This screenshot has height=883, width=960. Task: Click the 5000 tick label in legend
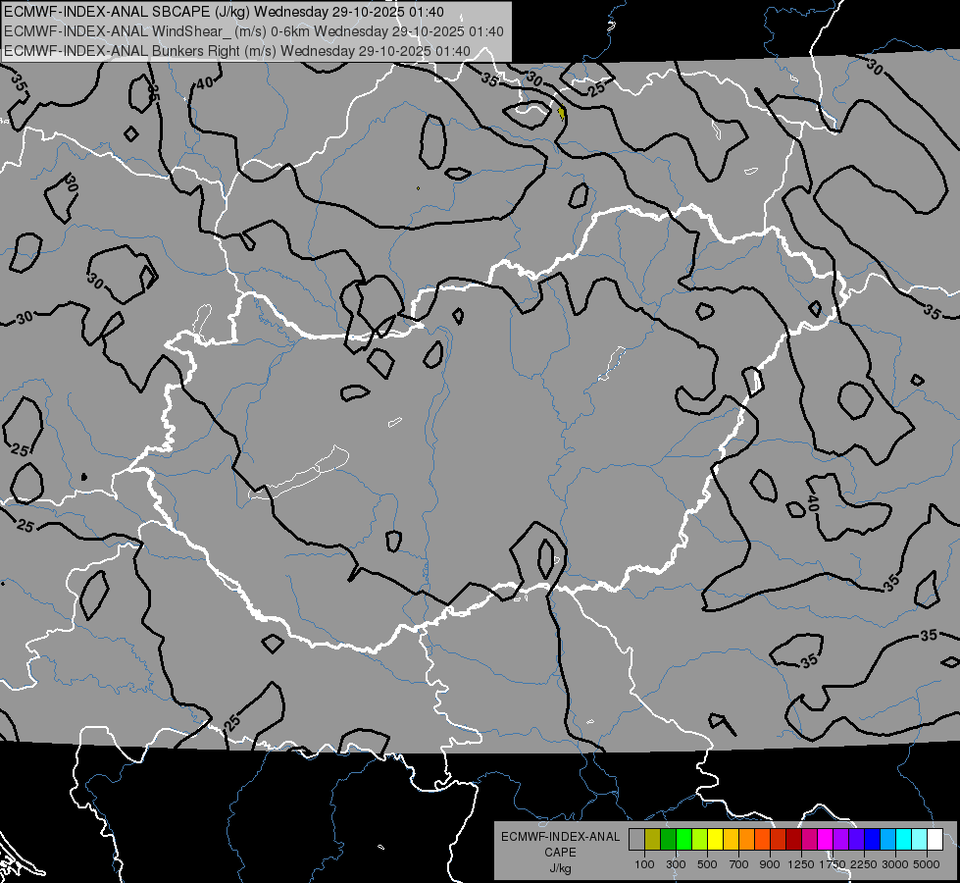click(x=927, y=864)
